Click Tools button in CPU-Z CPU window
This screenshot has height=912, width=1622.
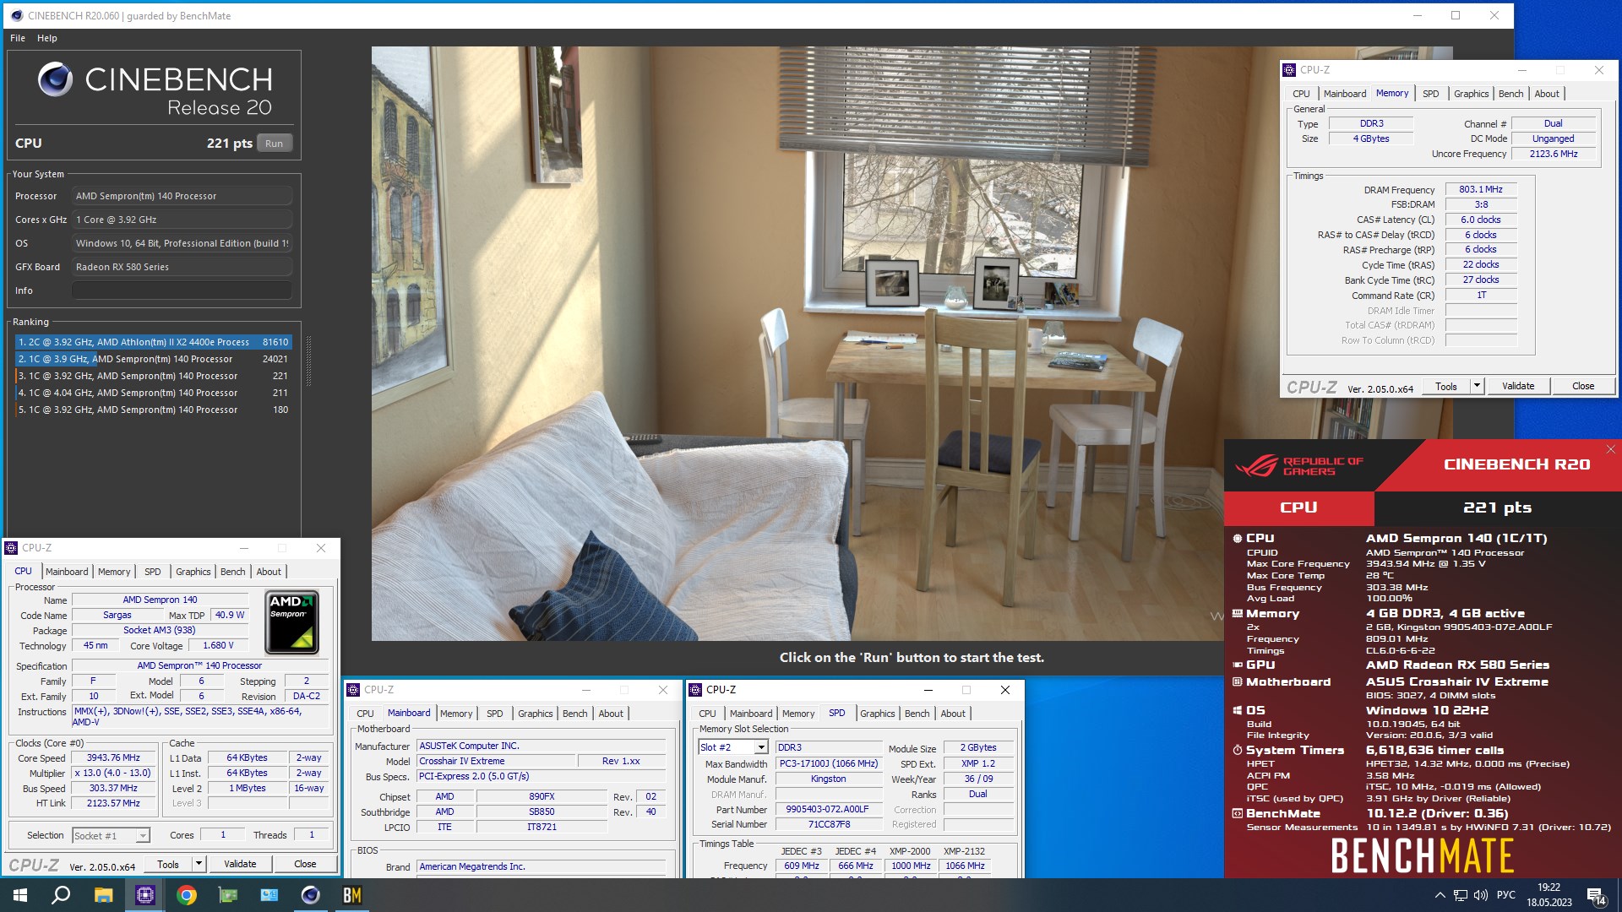(168, 864)
